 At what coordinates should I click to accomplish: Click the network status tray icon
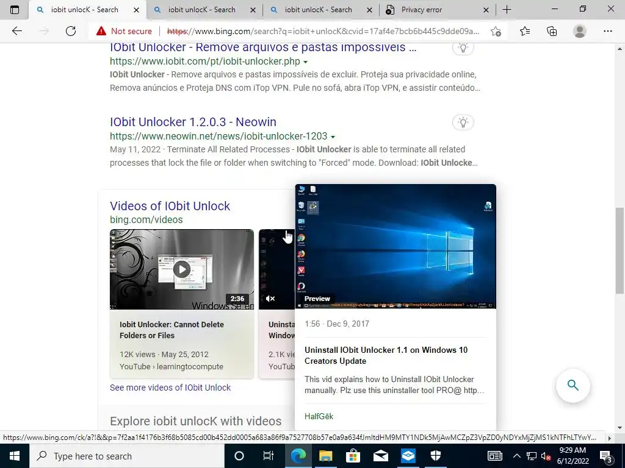click(x=532, y=456)
